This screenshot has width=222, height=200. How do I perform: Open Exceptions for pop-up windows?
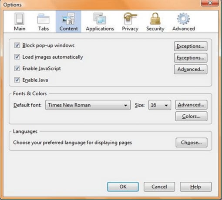coord(191,46)
